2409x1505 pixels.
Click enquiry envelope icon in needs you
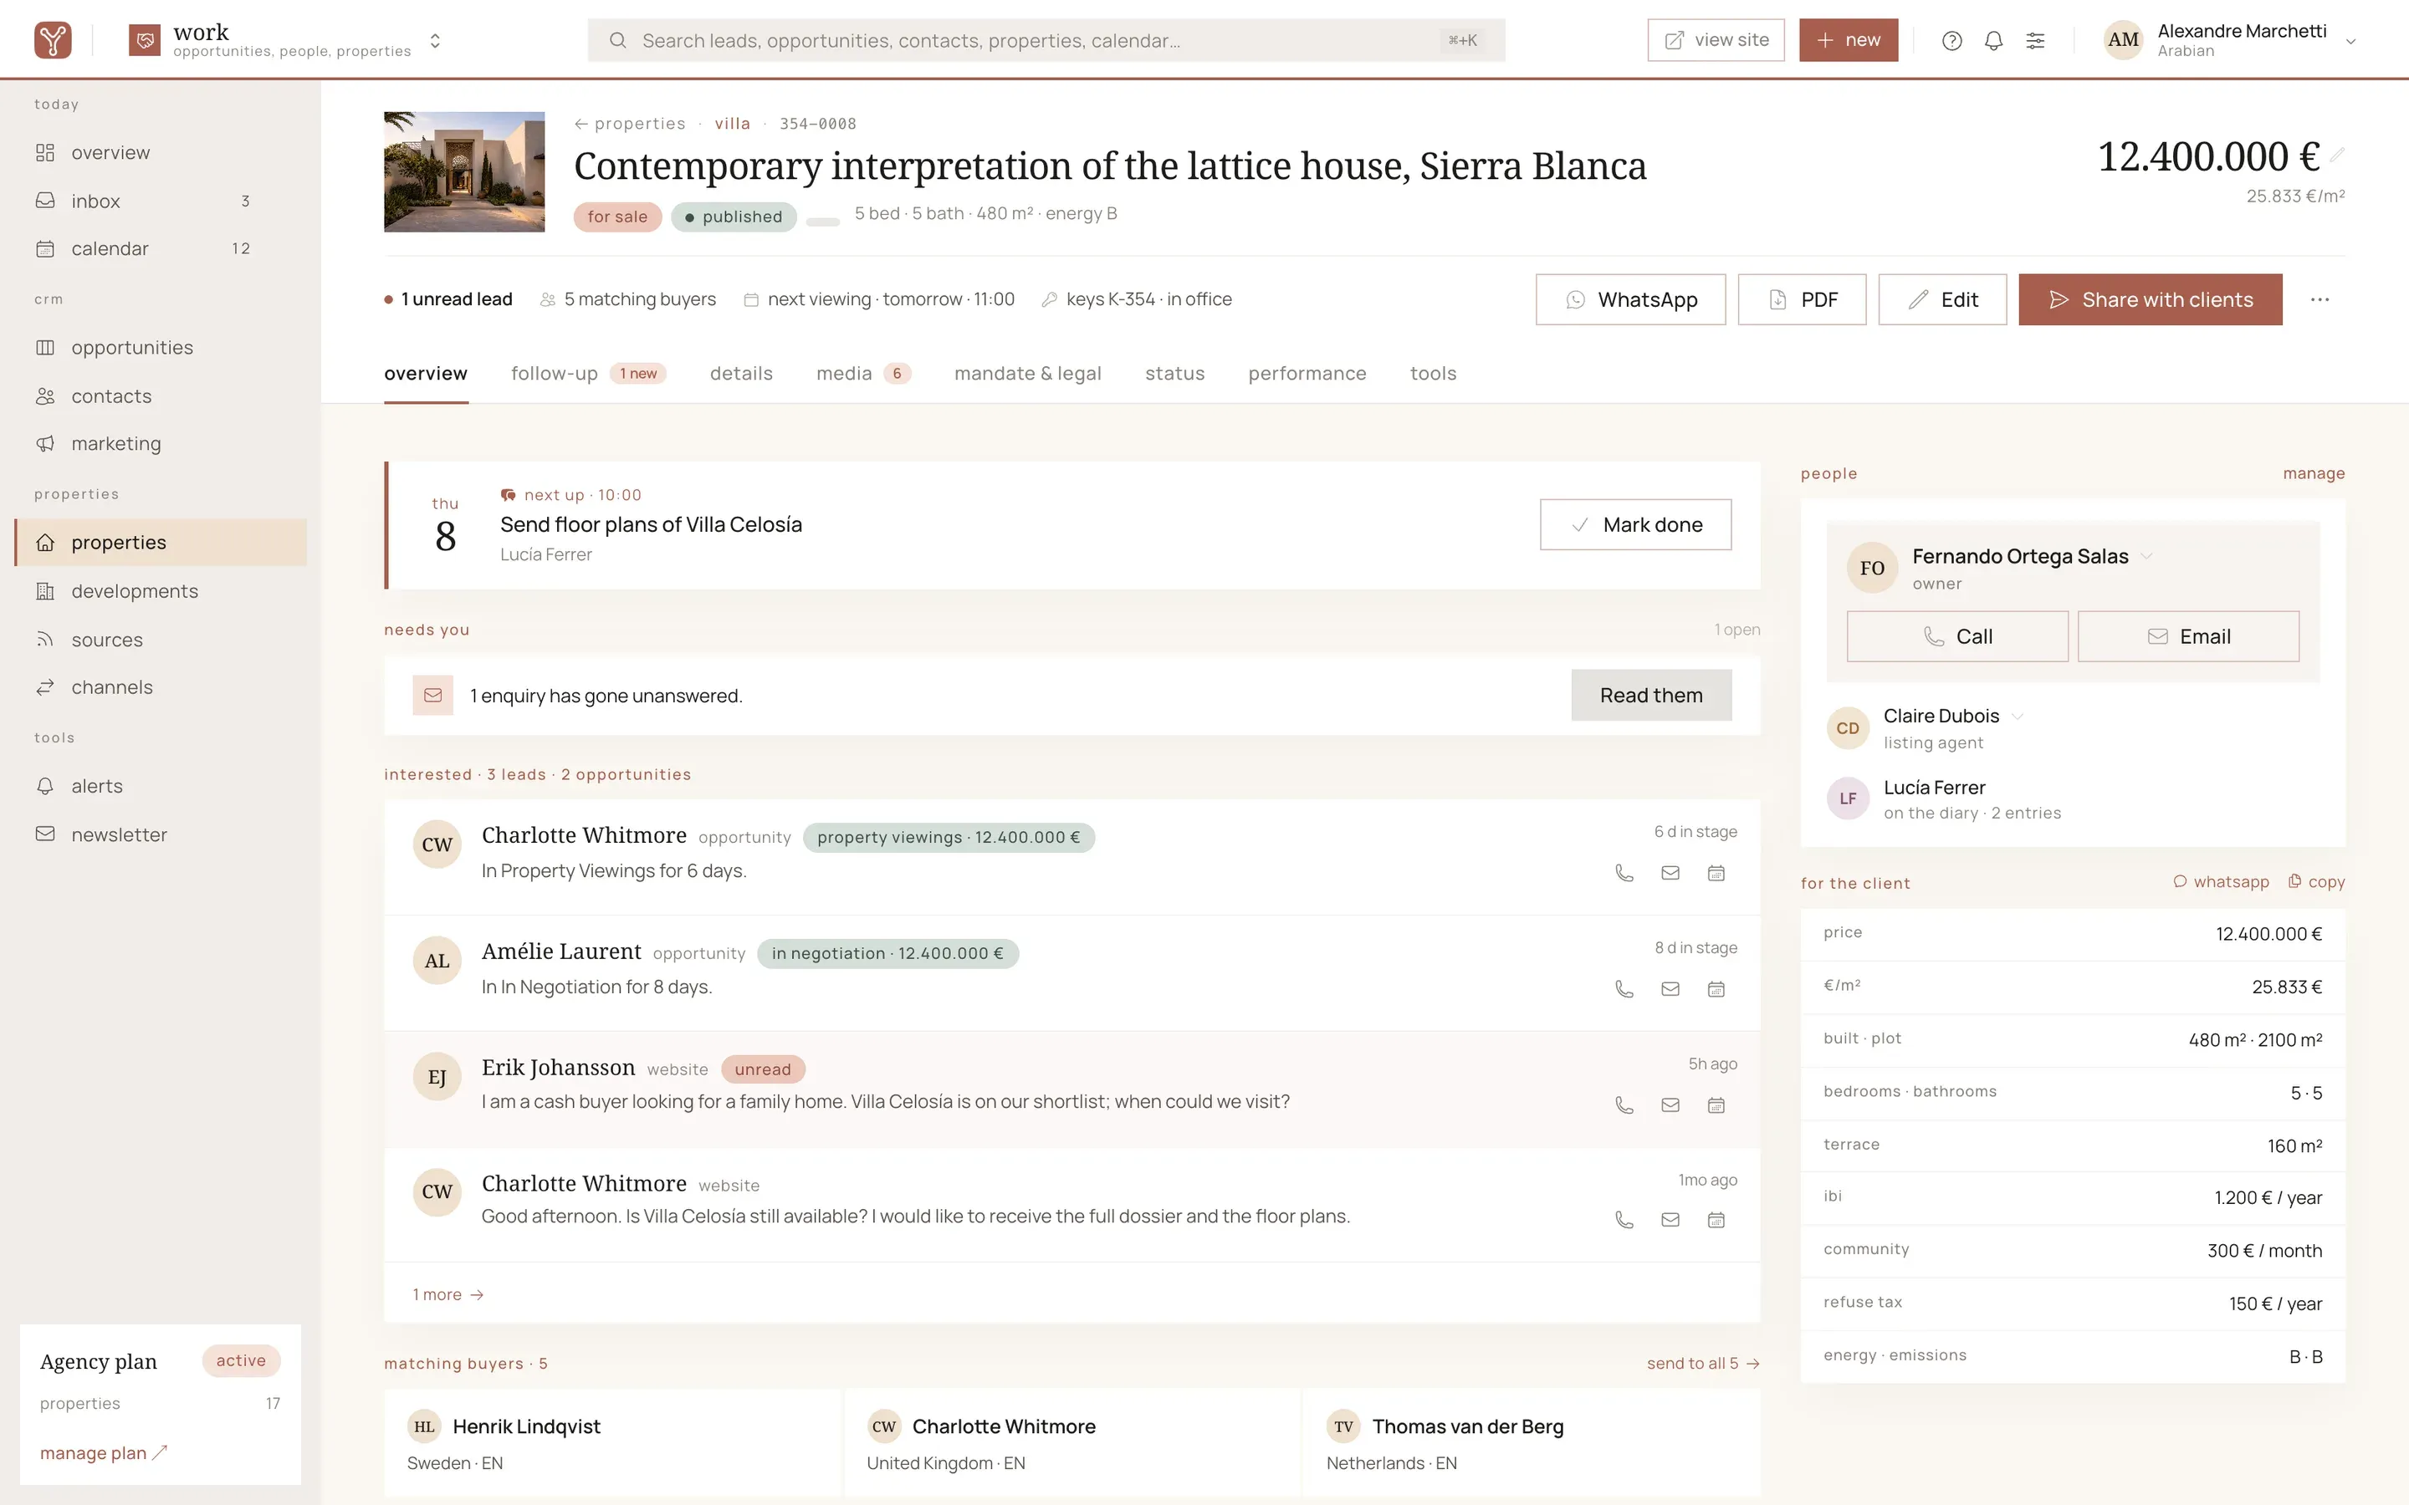pyautogui.click(x=433, y=696)
